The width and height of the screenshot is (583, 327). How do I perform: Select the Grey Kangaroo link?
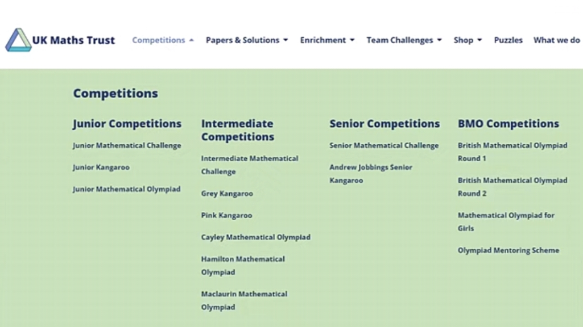click(227, 194)
